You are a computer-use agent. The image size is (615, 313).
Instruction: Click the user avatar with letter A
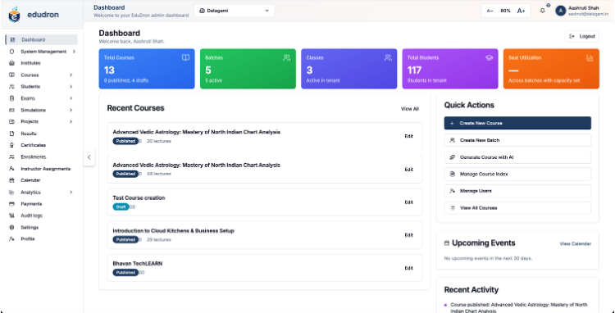pos(561,11)
